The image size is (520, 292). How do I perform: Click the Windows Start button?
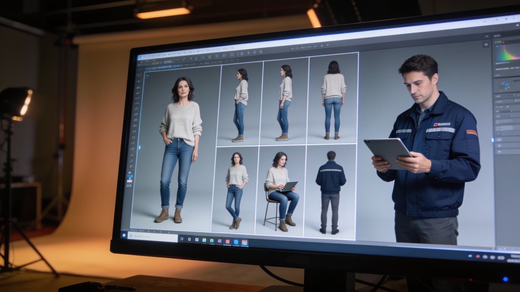124,235
